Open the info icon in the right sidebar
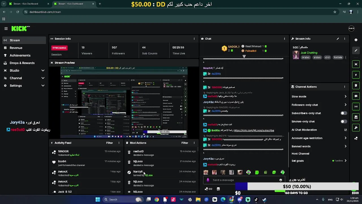This screenshot has width=362, height=204. pos(356,40)
